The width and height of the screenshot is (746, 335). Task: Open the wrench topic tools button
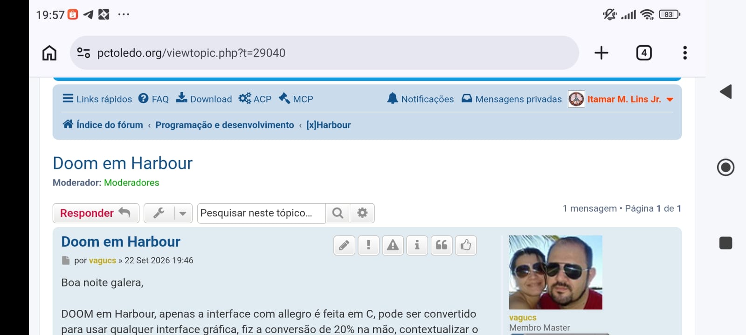pyautogui.click(x=159, y=213)
